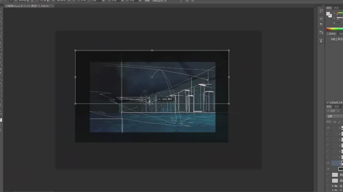This screenshot has width=343, height=192.
Task: Click the foreground color swatch in the Color panel
Action: 328,14
